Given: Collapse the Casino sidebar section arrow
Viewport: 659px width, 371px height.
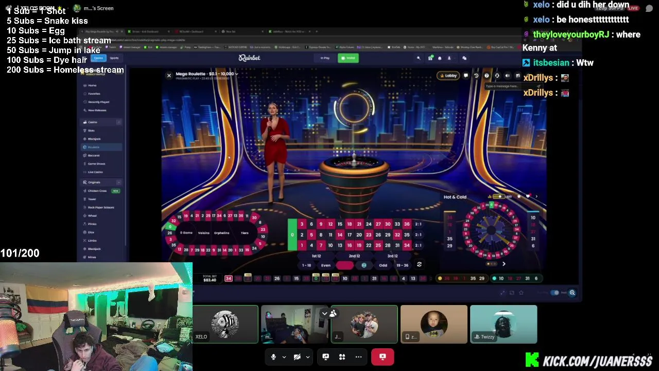Looking at the screenshot, I should tap(119, 122).
